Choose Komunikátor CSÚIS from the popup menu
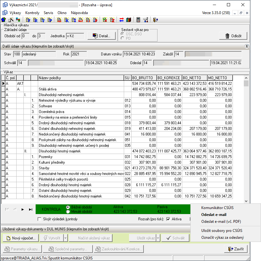 pyautogui.click(x=217, y=208)
